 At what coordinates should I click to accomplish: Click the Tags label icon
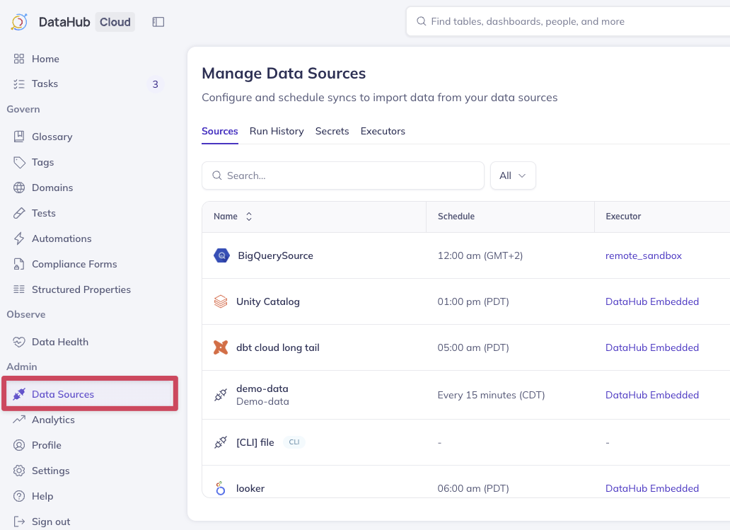pos(19,162)
